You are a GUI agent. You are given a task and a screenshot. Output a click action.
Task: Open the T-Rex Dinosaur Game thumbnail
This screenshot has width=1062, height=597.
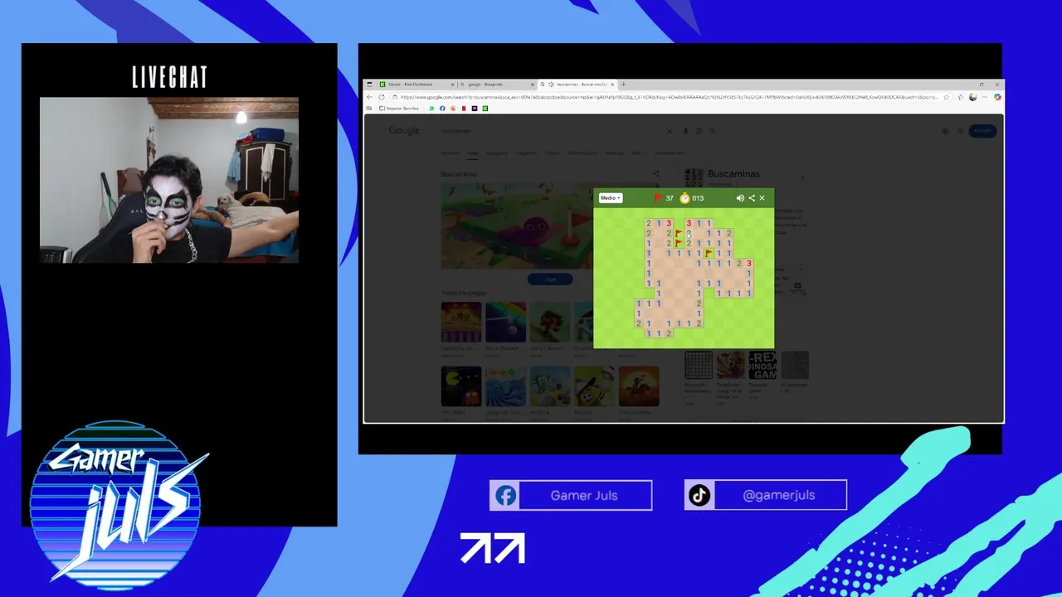click(762, 366)
